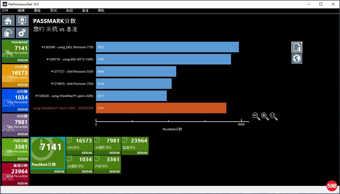The width and height of the screenshot is (340, 194).
Task: Open the 帮助 menu
Action: click(101, 11)
